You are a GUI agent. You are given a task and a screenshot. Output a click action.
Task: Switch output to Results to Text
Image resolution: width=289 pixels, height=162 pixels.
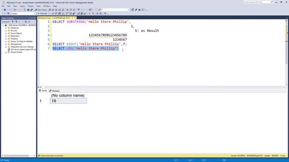(78, 13)
